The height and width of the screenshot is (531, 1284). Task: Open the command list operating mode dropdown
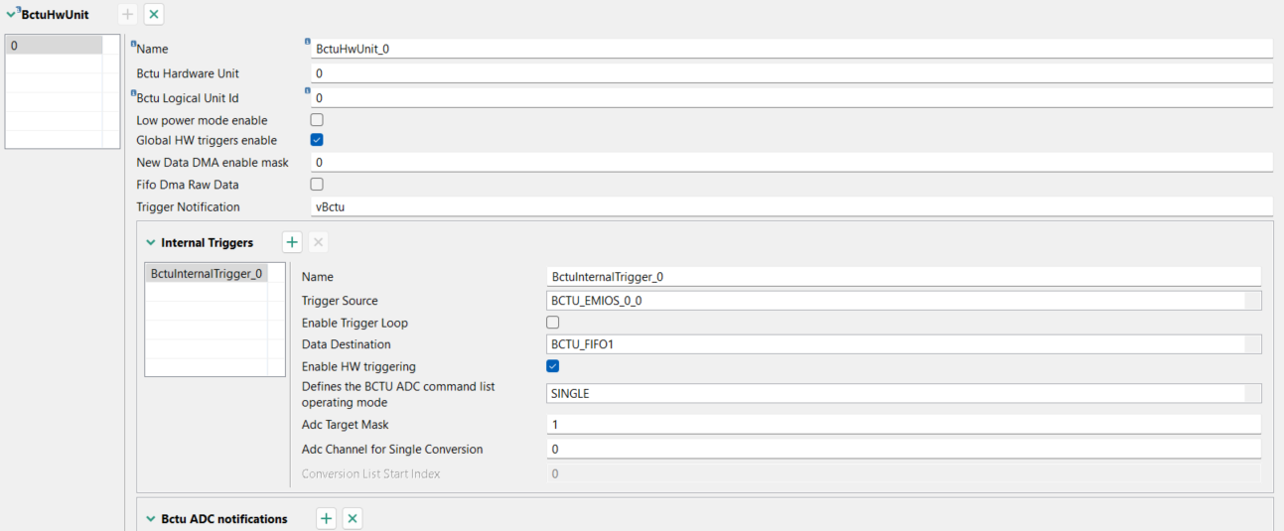point(1253,394)
